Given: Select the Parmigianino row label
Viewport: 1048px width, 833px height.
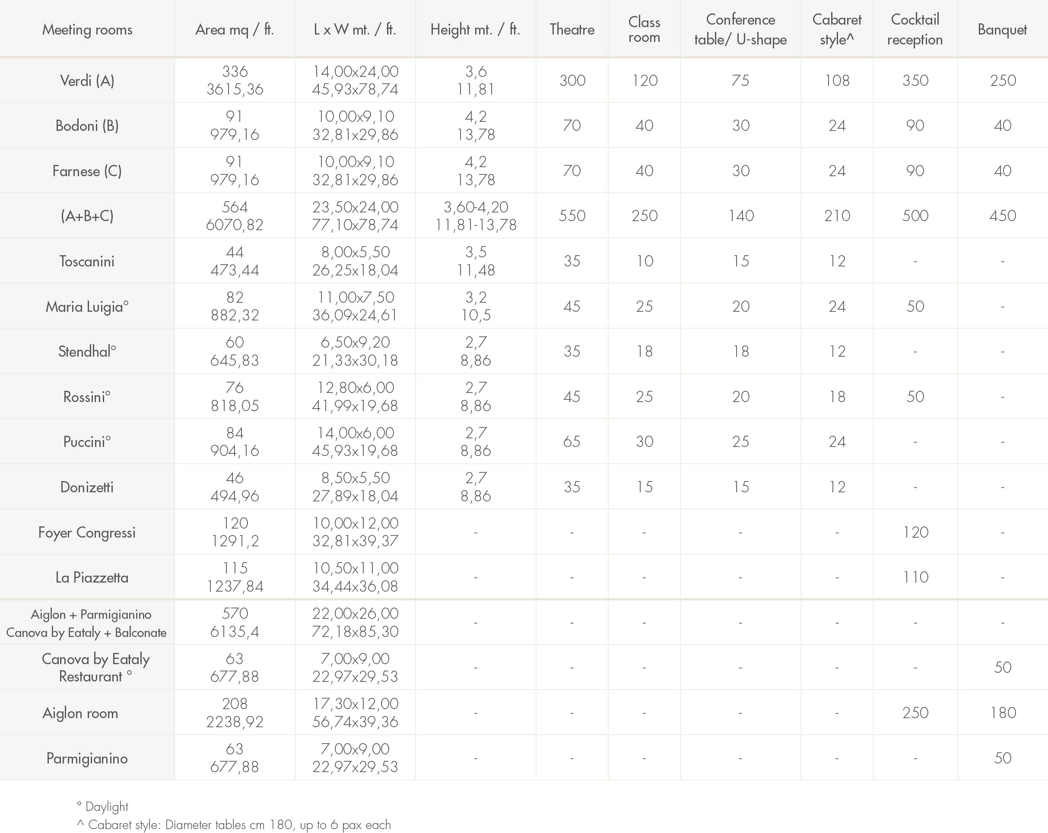Looking at the screenshot, I should pyautogui.click(x=87, y=758).
